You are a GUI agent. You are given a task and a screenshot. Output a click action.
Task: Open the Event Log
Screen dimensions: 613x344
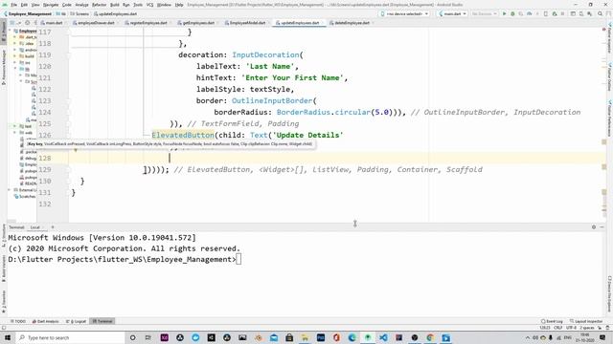(x=552, y=321)
